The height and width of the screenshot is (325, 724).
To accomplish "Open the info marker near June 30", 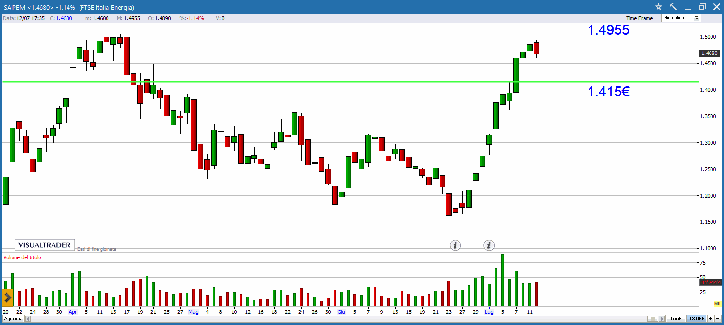I will [489, 245].
